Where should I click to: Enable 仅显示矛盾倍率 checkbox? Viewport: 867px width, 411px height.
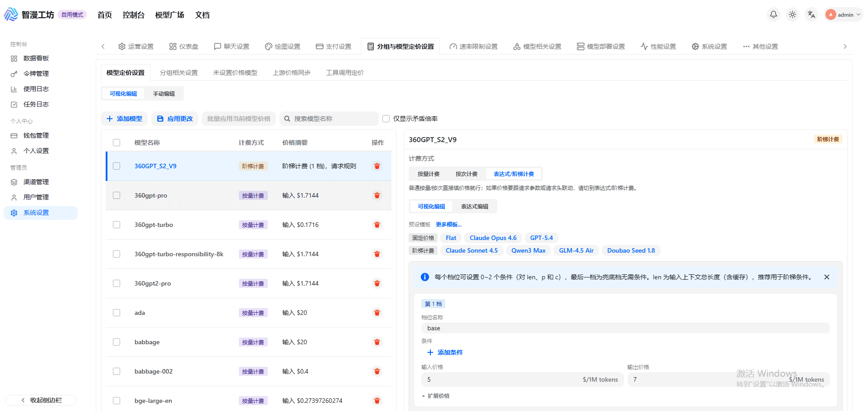tap(386, 119)
